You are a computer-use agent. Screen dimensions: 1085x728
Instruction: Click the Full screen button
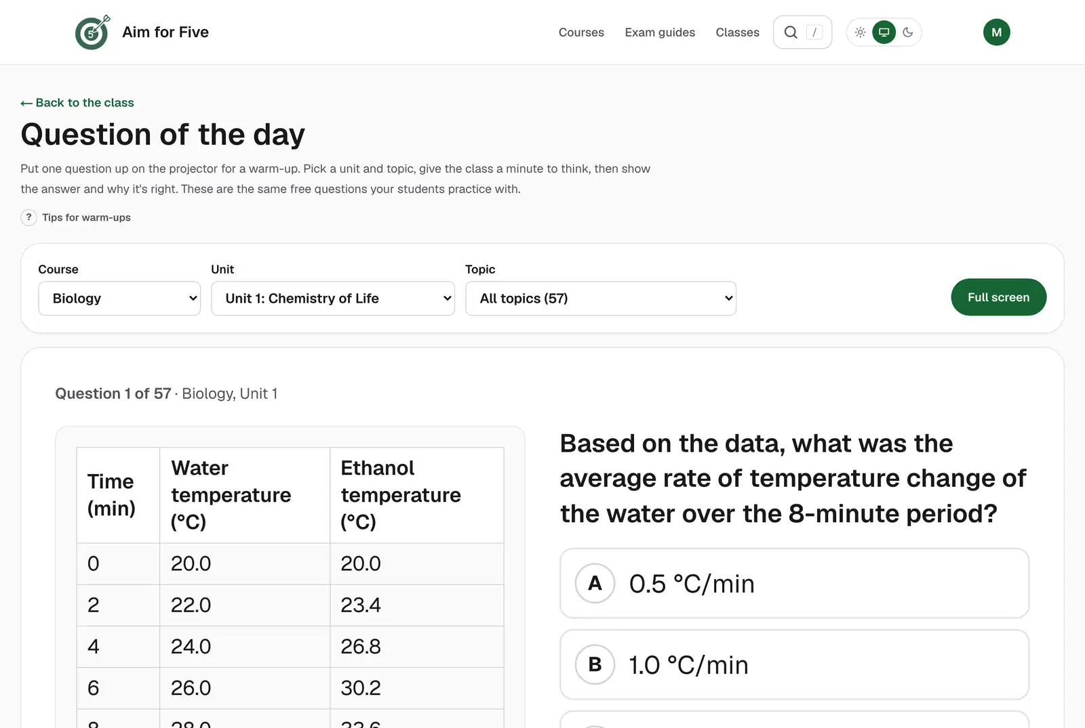coord(998,297)
